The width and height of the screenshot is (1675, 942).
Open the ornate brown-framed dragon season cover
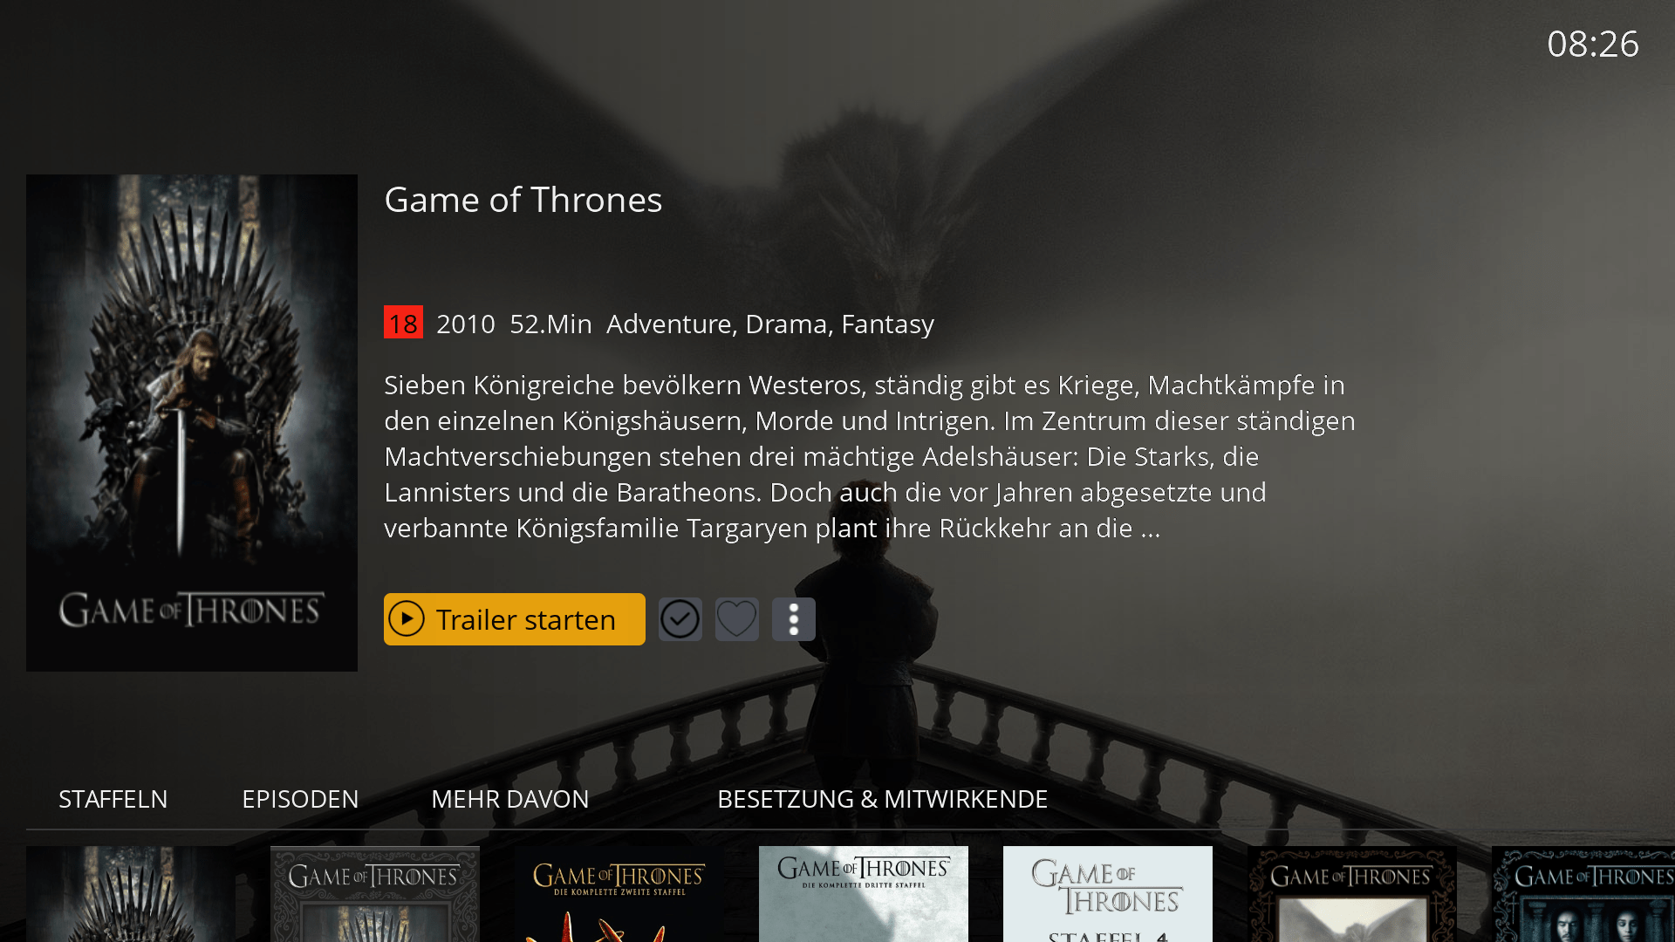1352,894
